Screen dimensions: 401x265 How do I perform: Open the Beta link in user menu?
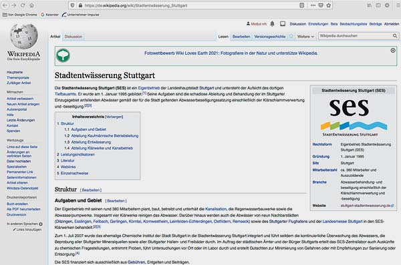coord(334,24)
